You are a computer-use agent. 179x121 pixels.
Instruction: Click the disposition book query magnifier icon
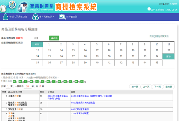[x=62, y=17]
